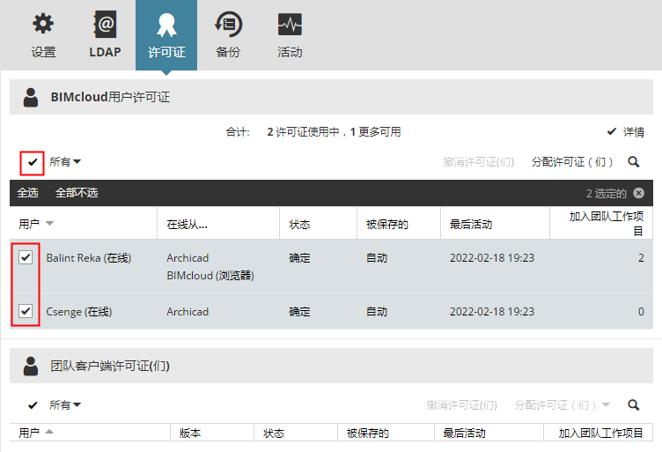This screenshot has width=662, height=452.
Task: Click the 被保存的 header in lower table
Action: (x=367, y=433)
